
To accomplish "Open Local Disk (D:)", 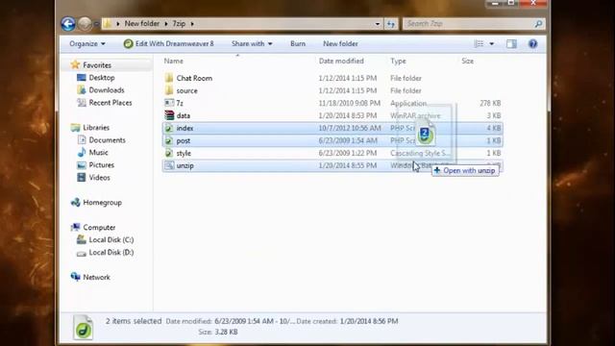I will point(111,252).
